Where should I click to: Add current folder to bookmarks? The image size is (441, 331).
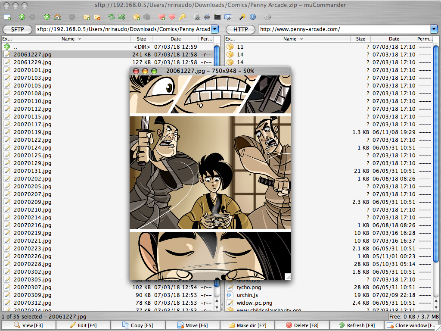pyautogui.click(x=161, y=17)
